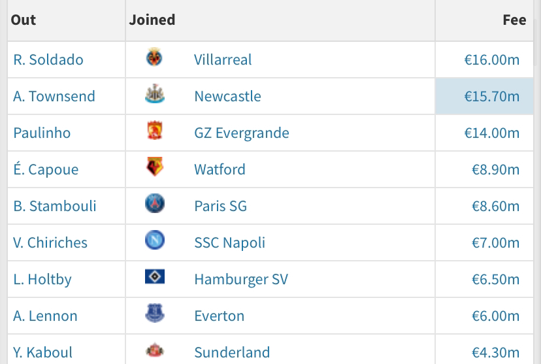Open the B. Stambouli player link
Viewport: 541px width, 364px height.
[x=55, y=206]
